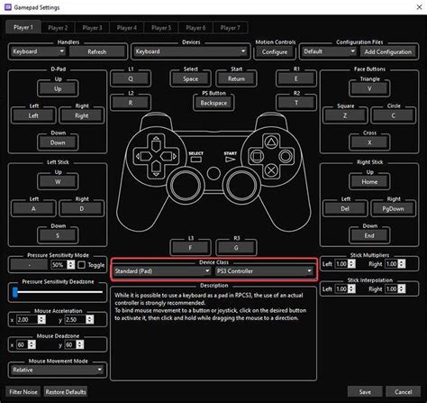Adjust the 50% pressure sensitivity spinner
Viewport: 427px width, 403px height.
click(63, 265)
